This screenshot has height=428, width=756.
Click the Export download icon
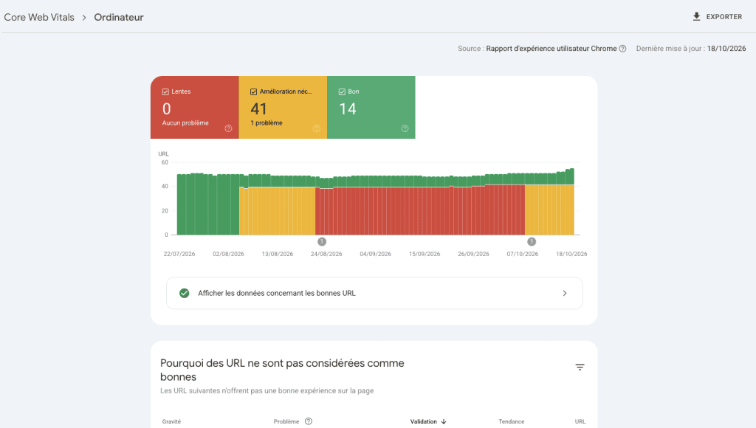pyautogui.click(x=696, y=16)
